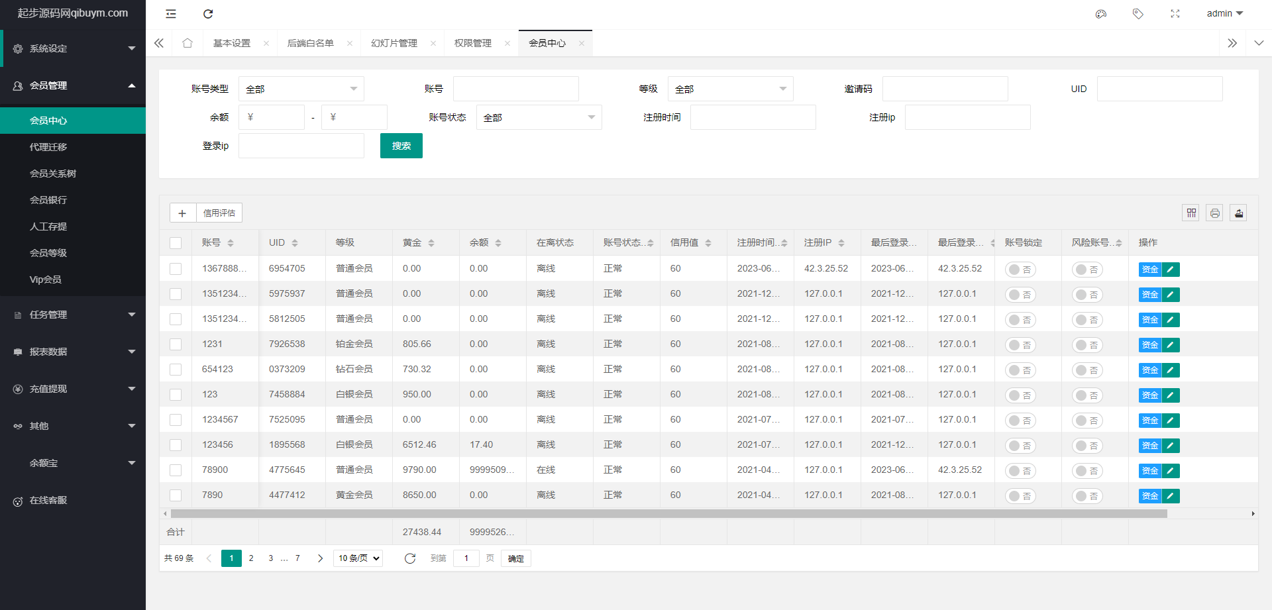
Task: Click the home tab icon
Action: click(x=187, y=43)
